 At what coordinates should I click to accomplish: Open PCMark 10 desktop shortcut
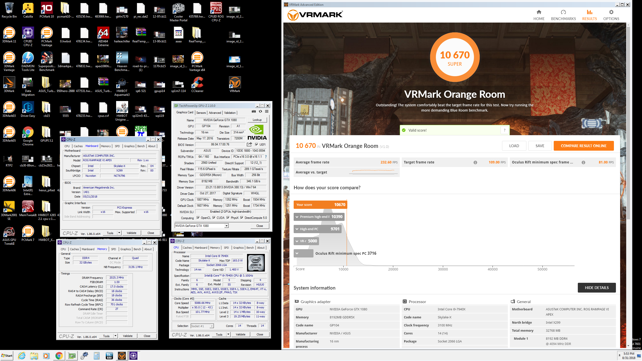point(47,11)
